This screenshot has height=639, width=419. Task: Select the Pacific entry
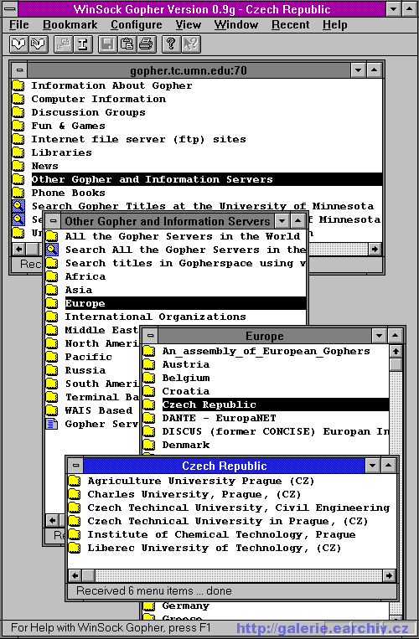(x=89, y=357)
